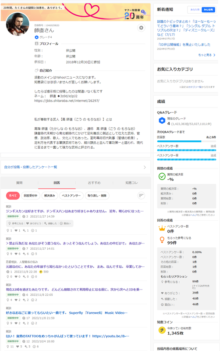
Task: Click smiley count 6 under 髭男のTATTOO answer
Action: tap(35, 346)
